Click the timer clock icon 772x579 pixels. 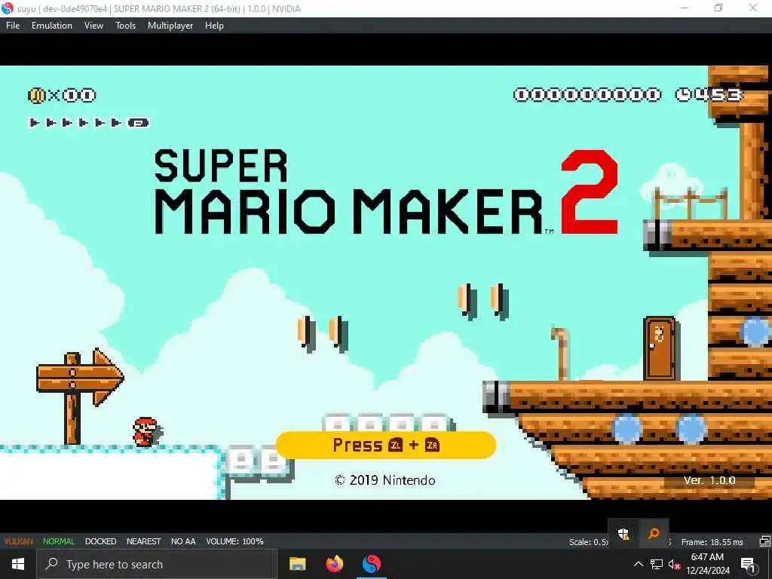(683, 94)
